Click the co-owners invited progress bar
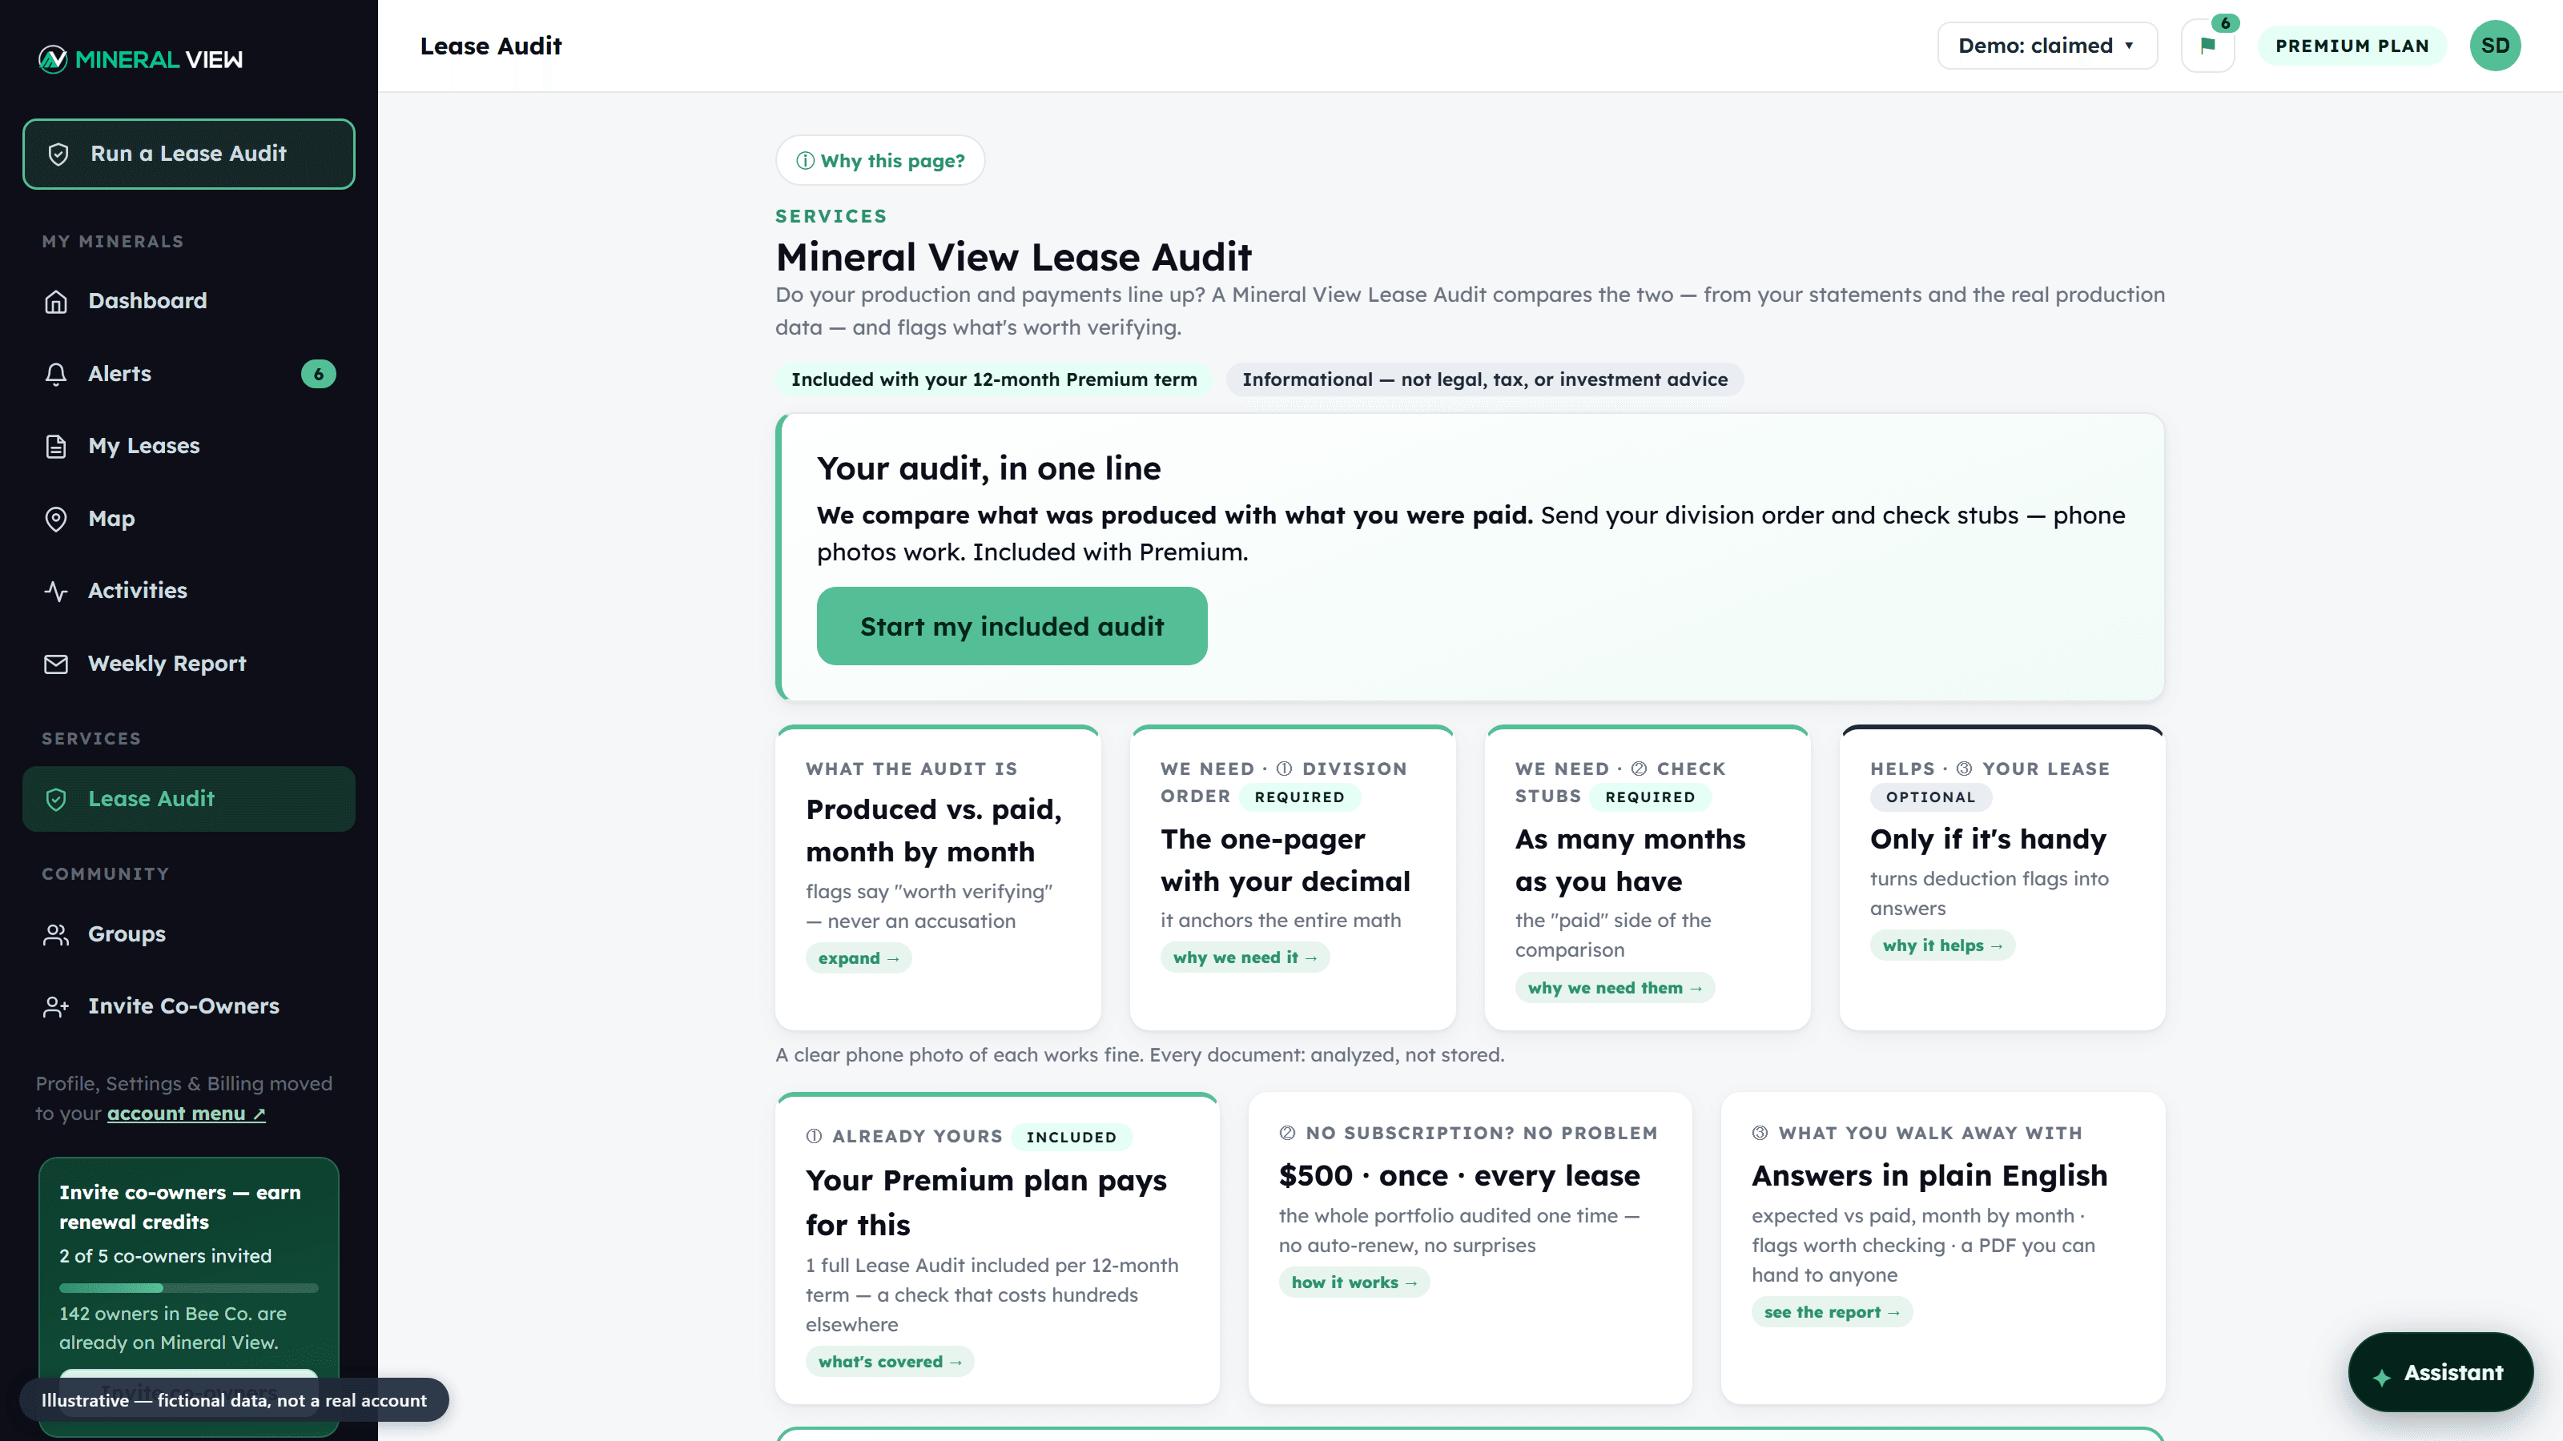The width and height of the screenshot is (2563, 1441). tap(189, 1288)
